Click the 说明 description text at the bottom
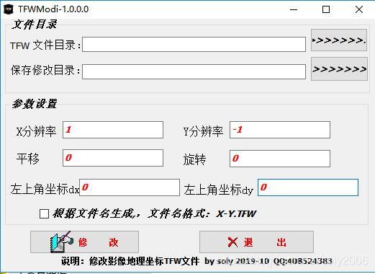The image size is (375, 274). (x=196, y=261)
